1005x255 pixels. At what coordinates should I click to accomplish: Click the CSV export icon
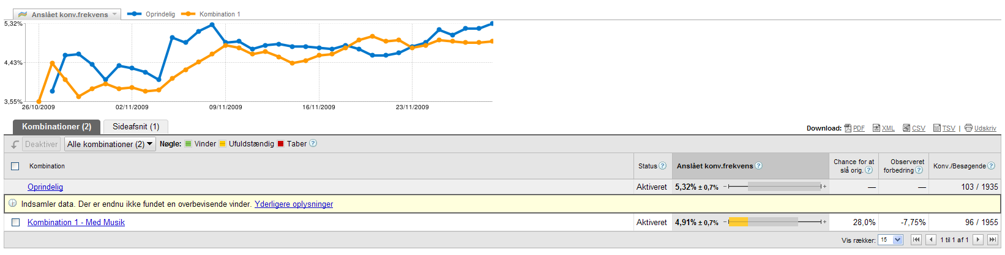pyautogui.click(x=906, y=128)
